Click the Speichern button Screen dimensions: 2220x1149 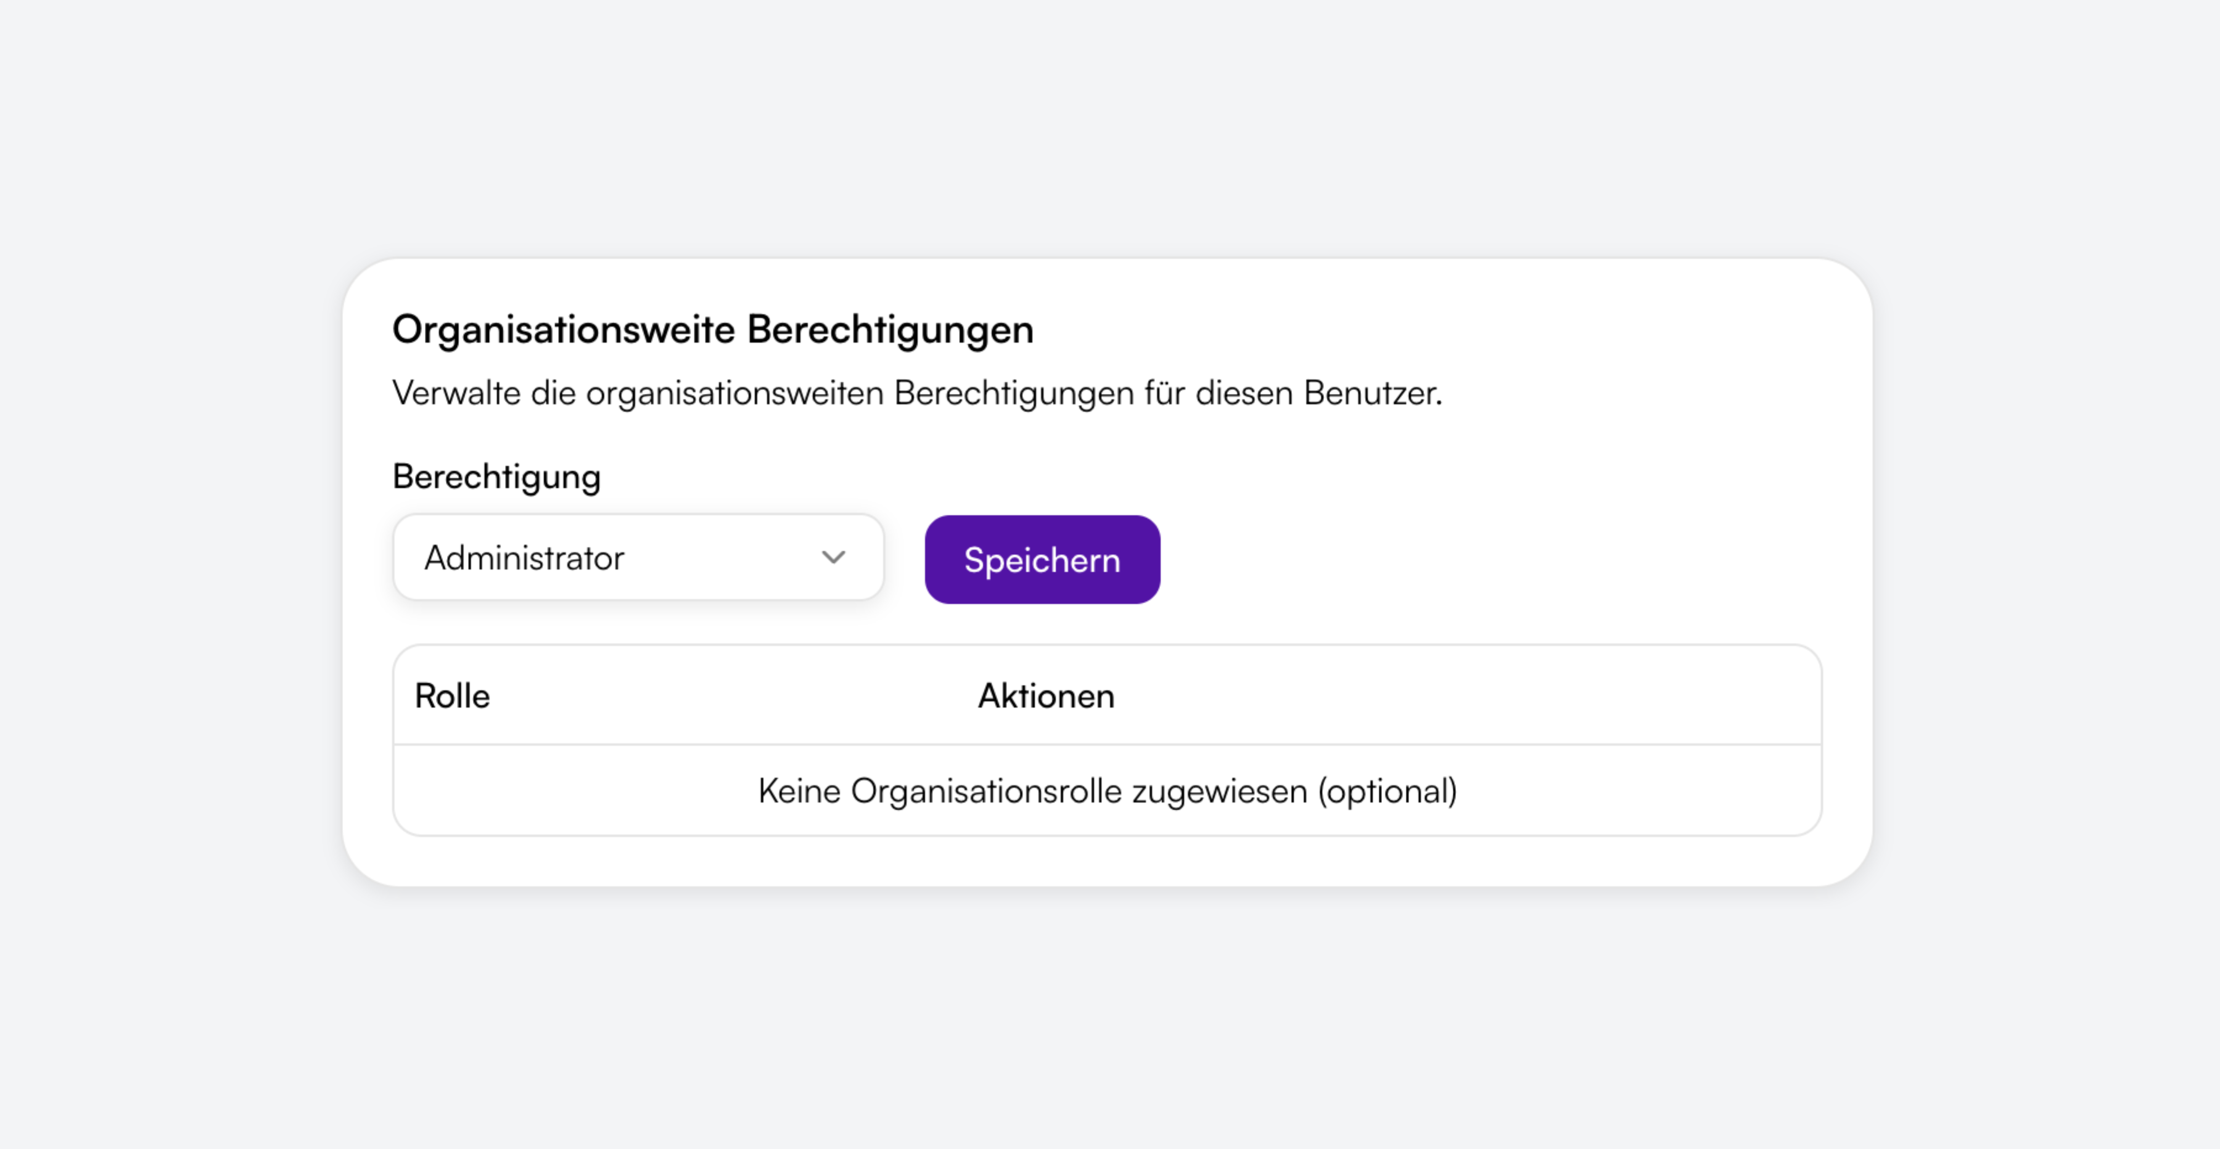coord(1042,560)
